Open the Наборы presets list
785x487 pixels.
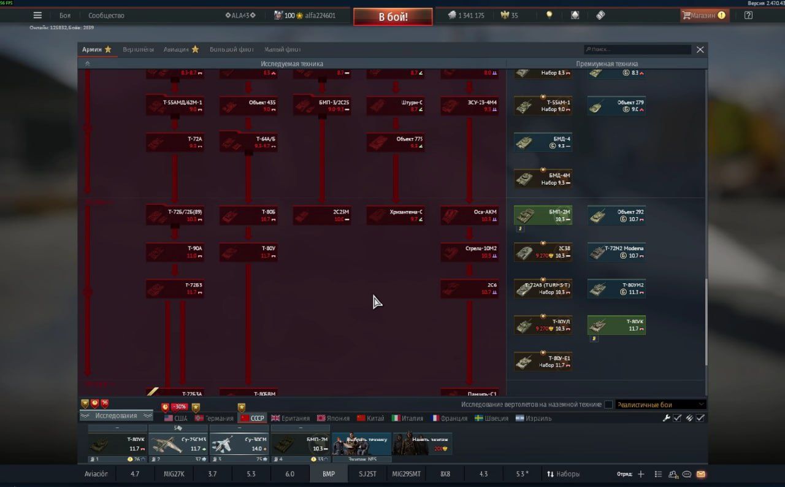[563, 474]
